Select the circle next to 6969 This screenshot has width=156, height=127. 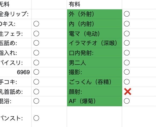(x=36, y=72)
